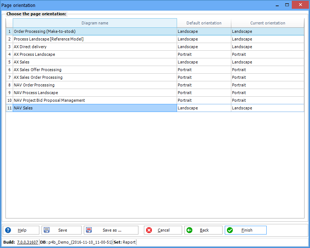This screenshot has width=310, height=248.
Task: Change current orientation of AX Sales
Action: click(267, 62)
